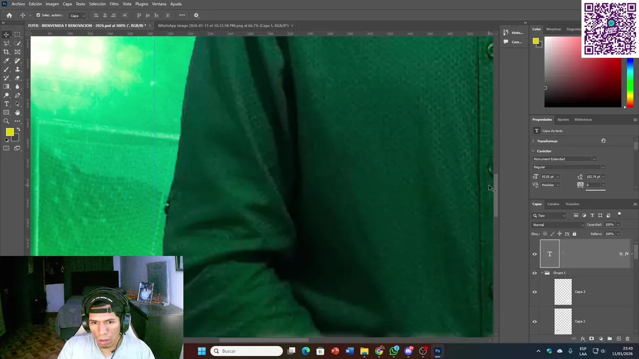Open the Ventana menu
Screen dimensions: 639x359
pos(159,4)
